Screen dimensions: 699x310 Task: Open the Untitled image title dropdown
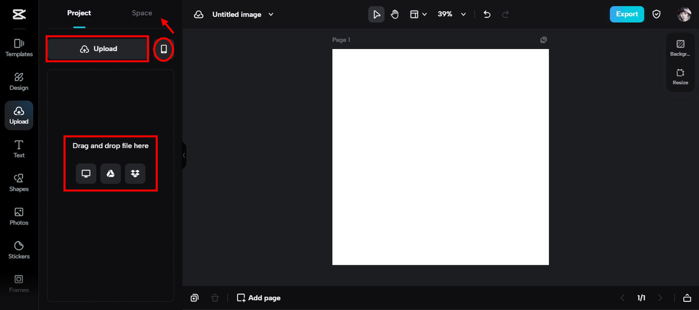tap(243, 14)
